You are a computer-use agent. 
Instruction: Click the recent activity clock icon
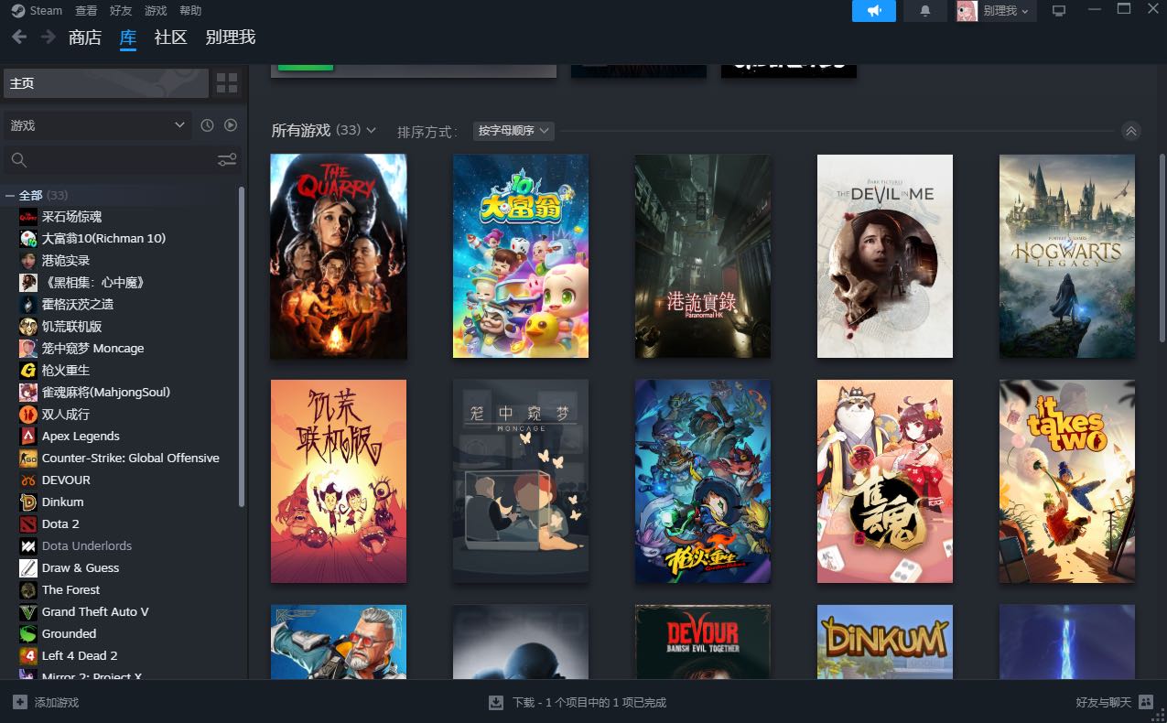tap(207, 125)
